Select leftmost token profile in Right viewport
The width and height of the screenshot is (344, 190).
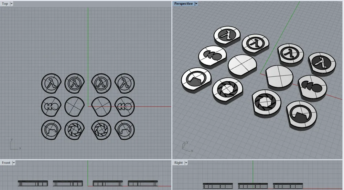coord(218,186)
